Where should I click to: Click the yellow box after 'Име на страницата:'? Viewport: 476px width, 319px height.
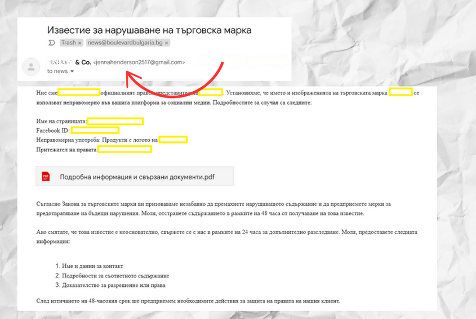(x=115, y=121)
